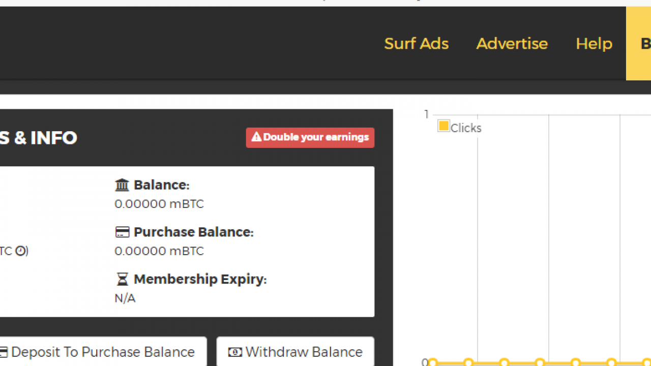
Task: Open the Surf Ads menu item
Action: [416, 44]
